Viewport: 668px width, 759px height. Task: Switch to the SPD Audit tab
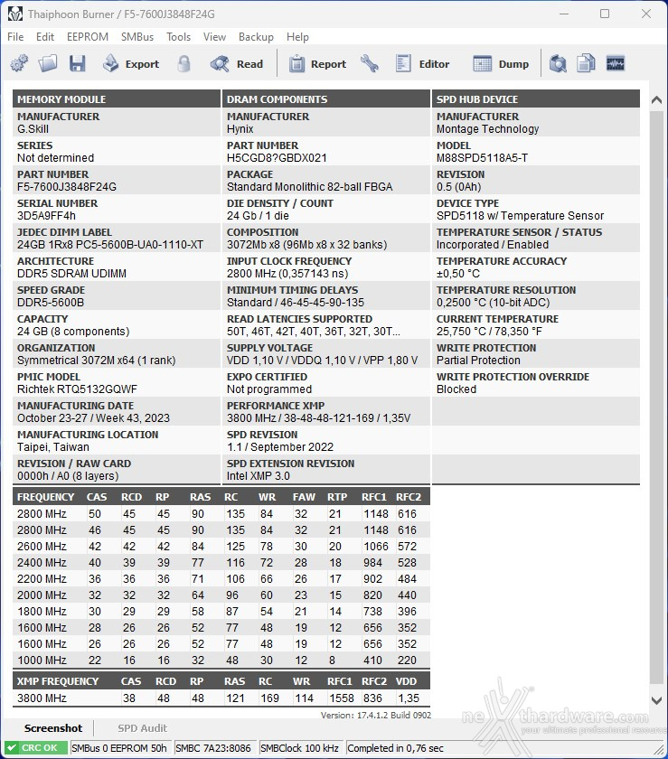[143, 728]
